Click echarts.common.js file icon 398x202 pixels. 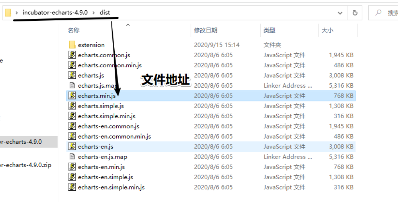[72, 55]
